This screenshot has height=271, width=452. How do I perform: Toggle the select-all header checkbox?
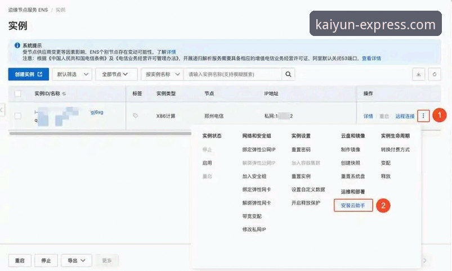(18, 93)
